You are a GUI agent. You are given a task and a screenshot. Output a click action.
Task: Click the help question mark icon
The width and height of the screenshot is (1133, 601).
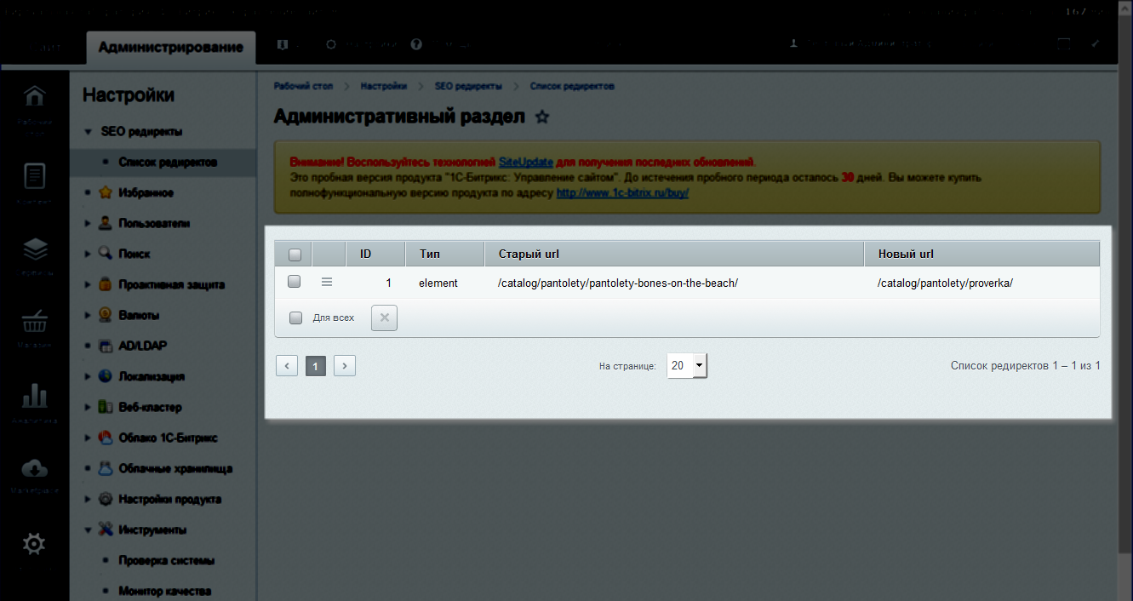(416, 43)
